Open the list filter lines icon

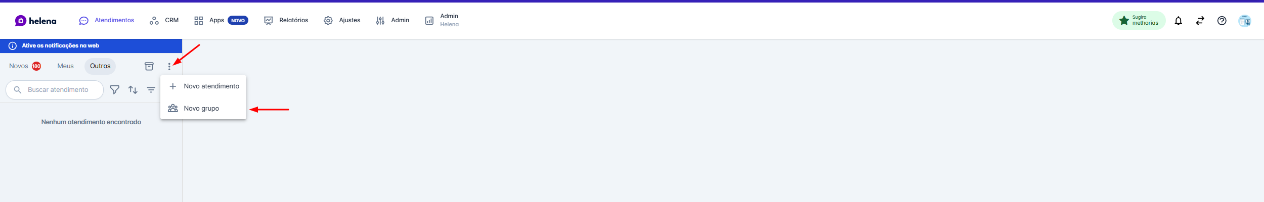click(151, 90)
